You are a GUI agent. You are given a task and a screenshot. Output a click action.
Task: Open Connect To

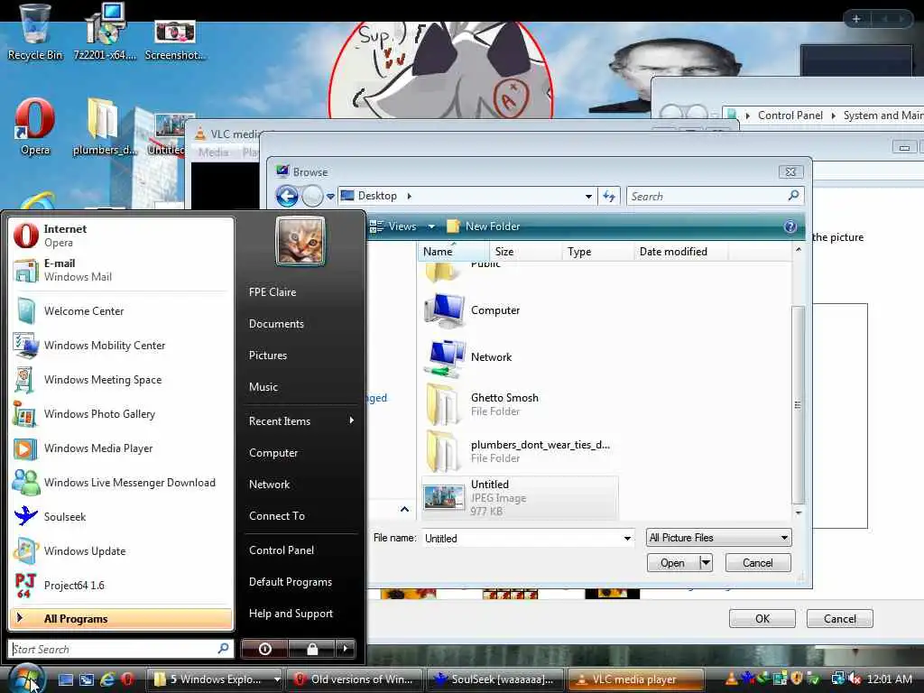point(277,515)
